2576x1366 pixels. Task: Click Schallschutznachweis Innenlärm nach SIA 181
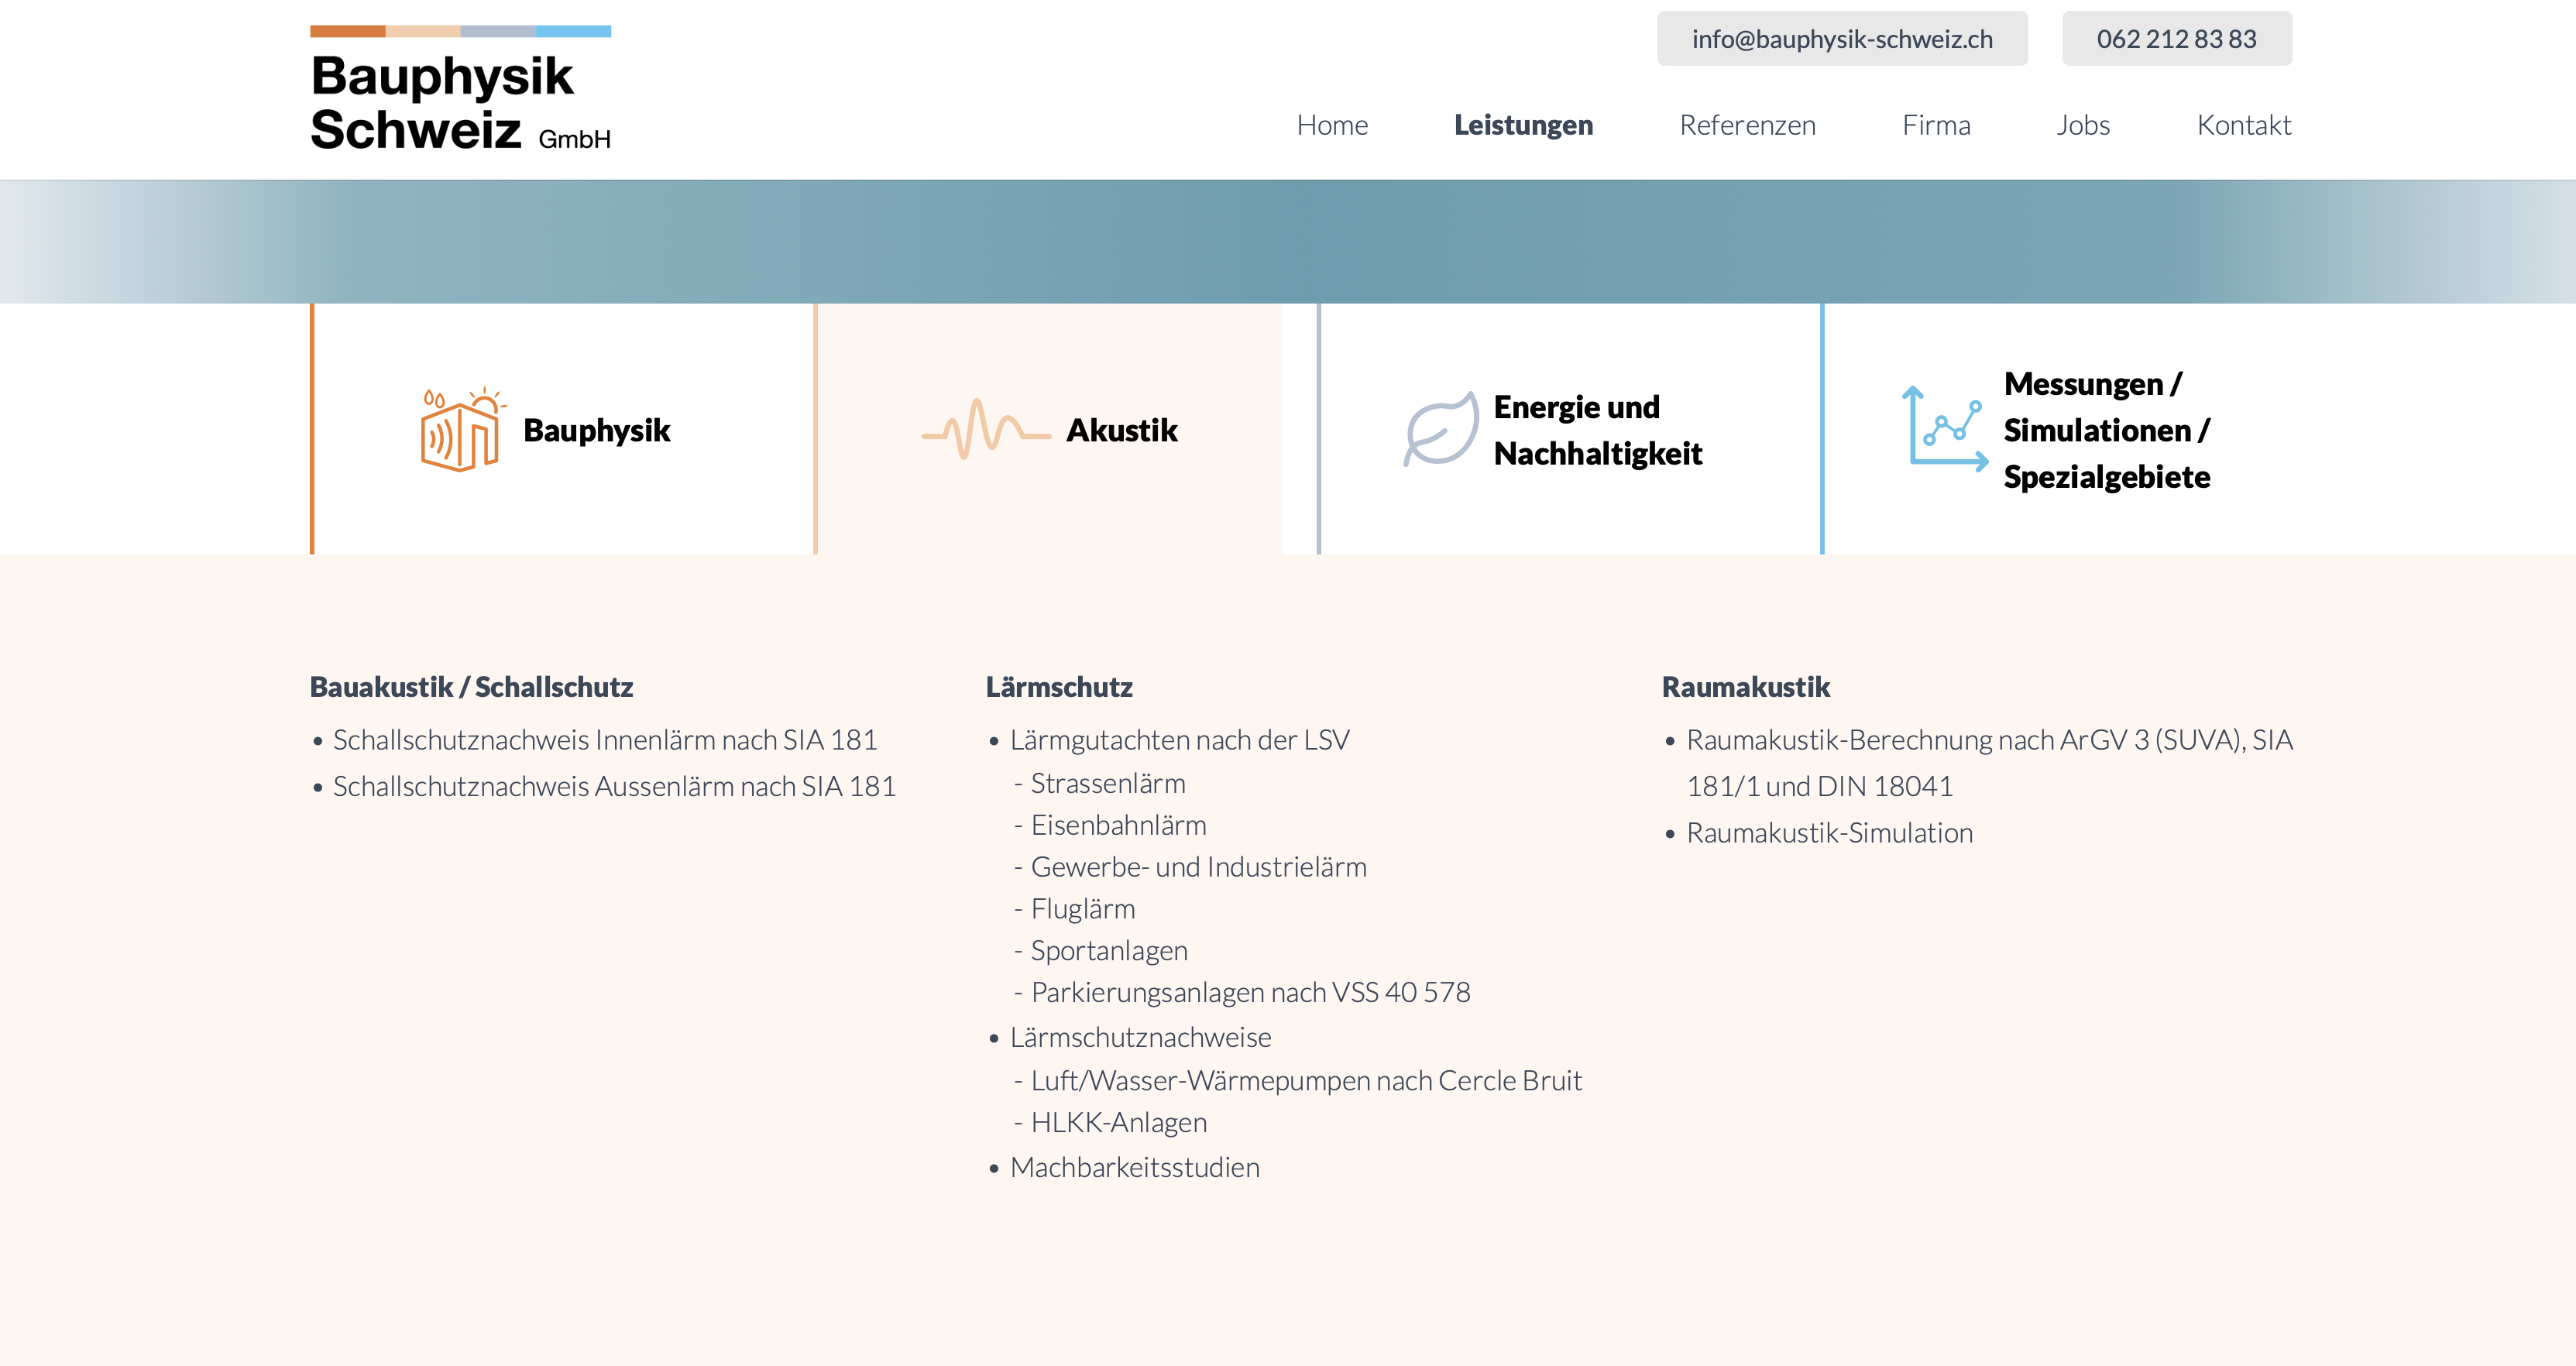(x=605, y=740)
